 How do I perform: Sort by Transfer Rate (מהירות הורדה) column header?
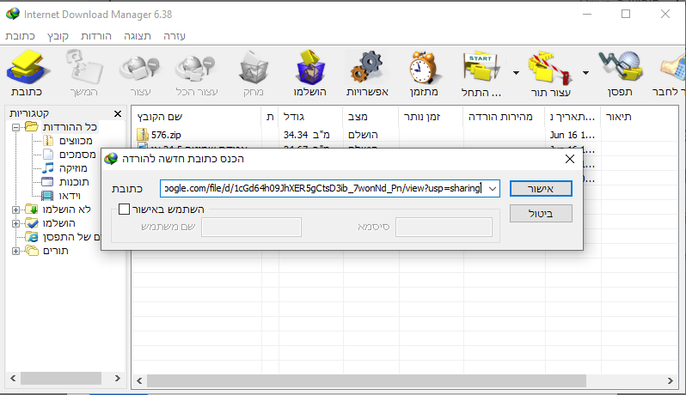[504, 117]
